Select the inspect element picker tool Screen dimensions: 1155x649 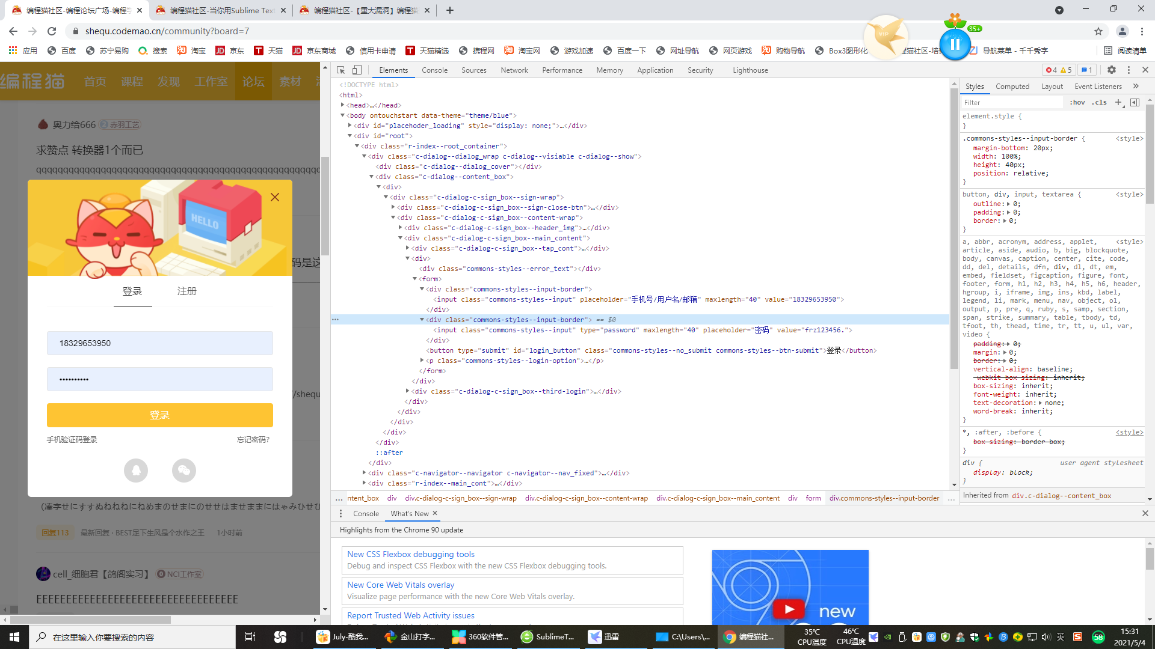tap(340, 70)
